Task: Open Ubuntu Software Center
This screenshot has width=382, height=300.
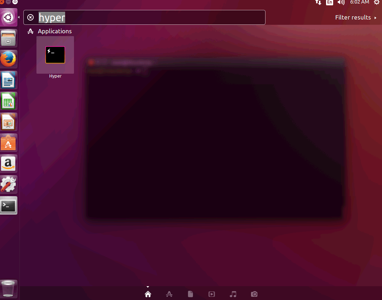Action: tap(8, 143)
